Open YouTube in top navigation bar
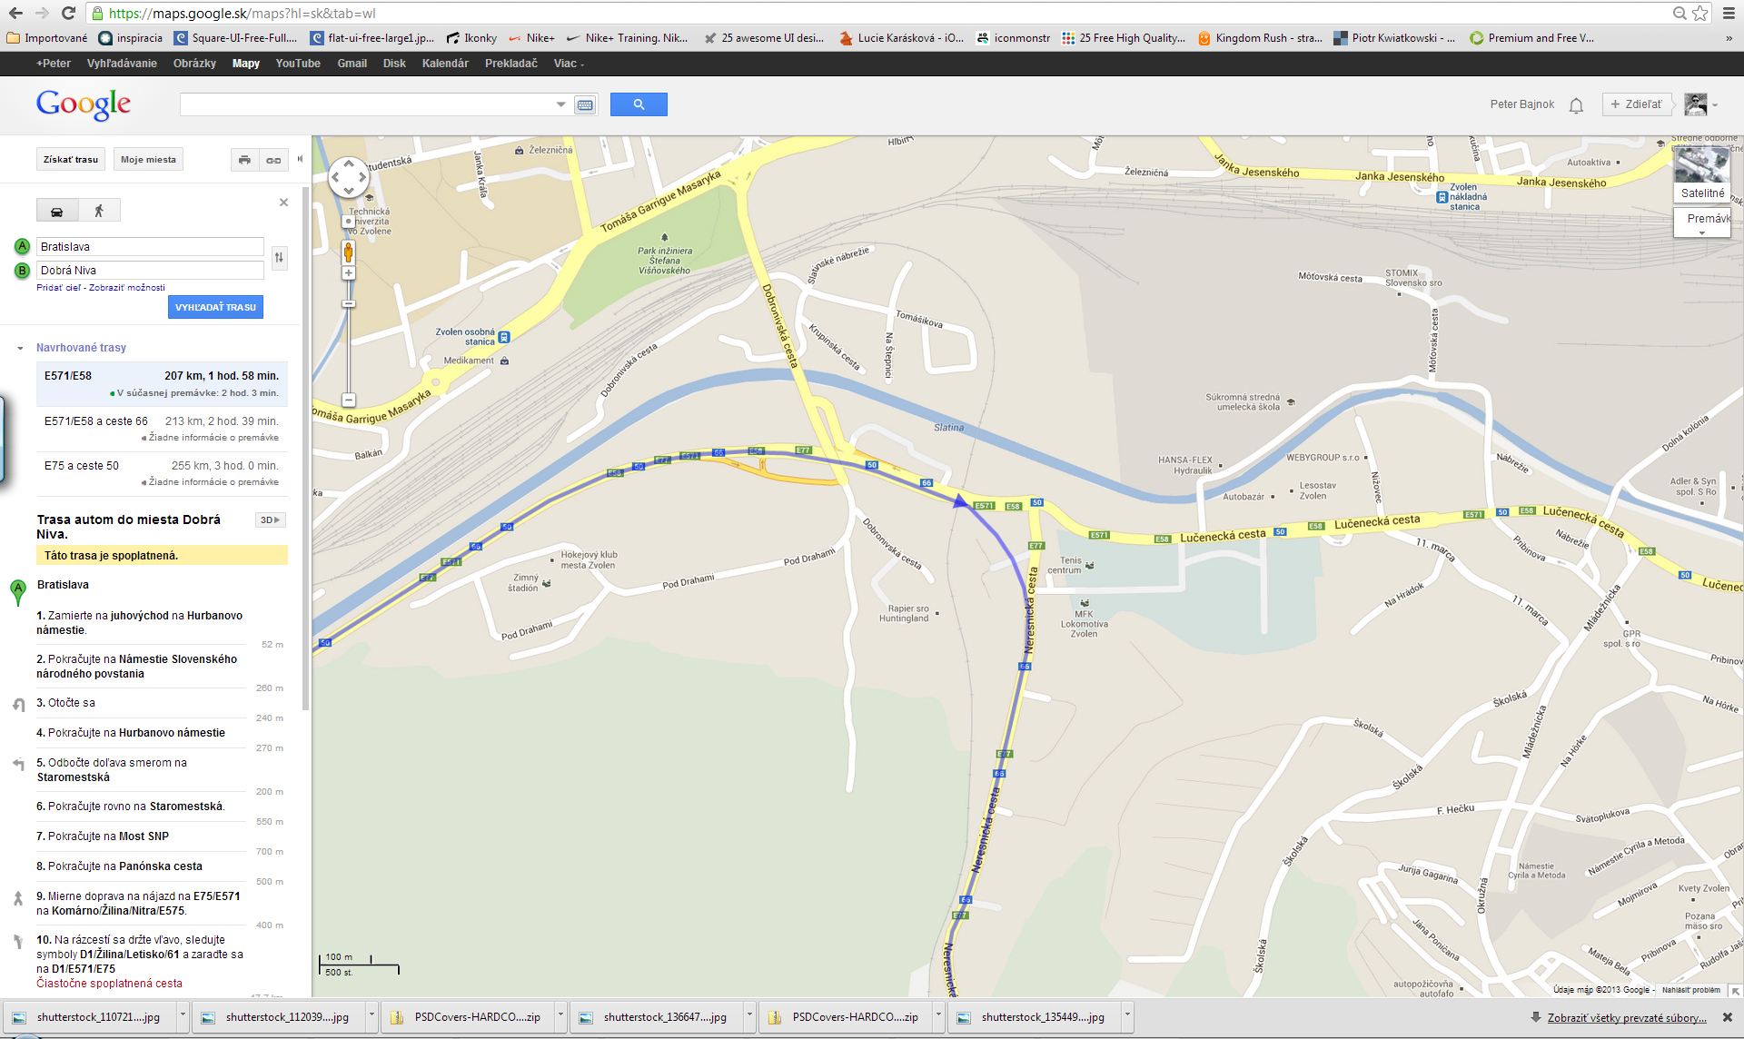 coord(298,64)
